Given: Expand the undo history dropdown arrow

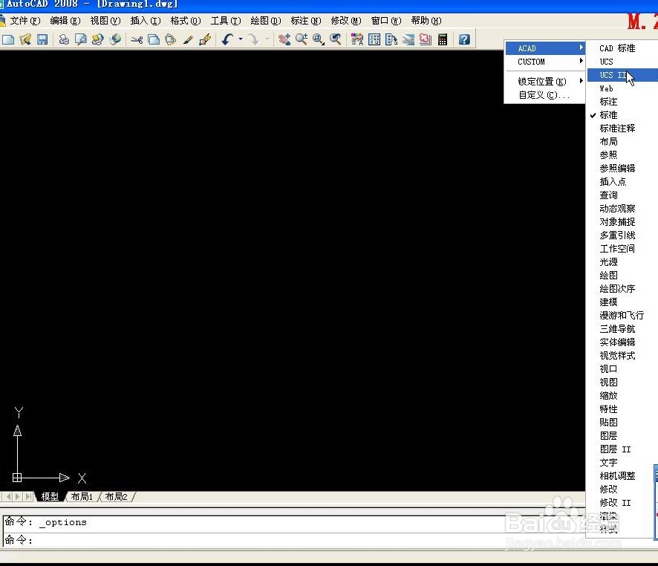Looking at the screenshot, I should pos(241,40).
